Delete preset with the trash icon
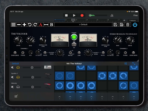148x111 pixels. [x=128, y=25]
